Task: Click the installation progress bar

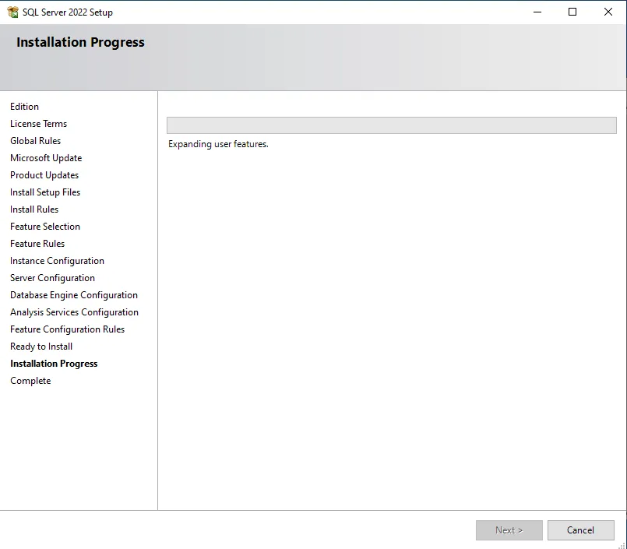Action: [x=392, y=125]
